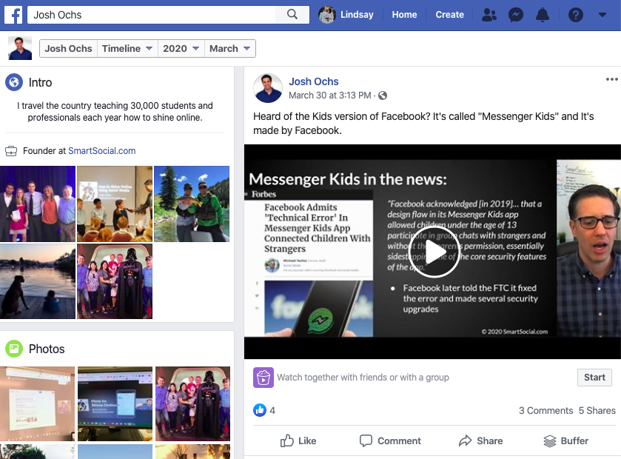Click the blue like reaction icon

point(260,410)
